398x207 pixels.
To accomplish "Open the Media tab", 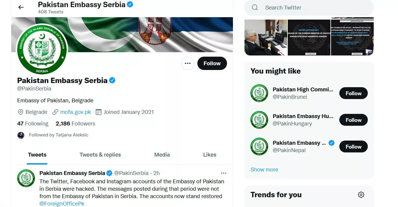I will click(x=162, y=155).
